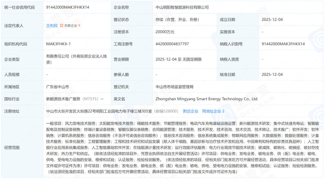Click the postal code 528000 text
325x180 pixels.
click(171, 111)
